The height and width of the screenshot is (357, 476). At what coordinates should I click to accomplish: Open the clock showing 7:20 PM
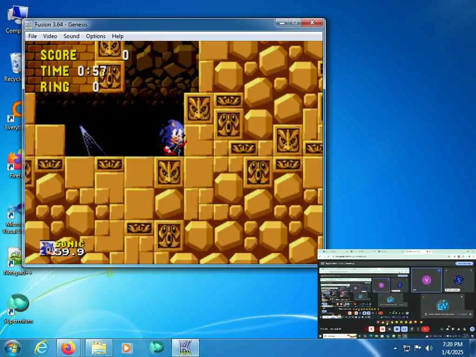click(452, 348)
